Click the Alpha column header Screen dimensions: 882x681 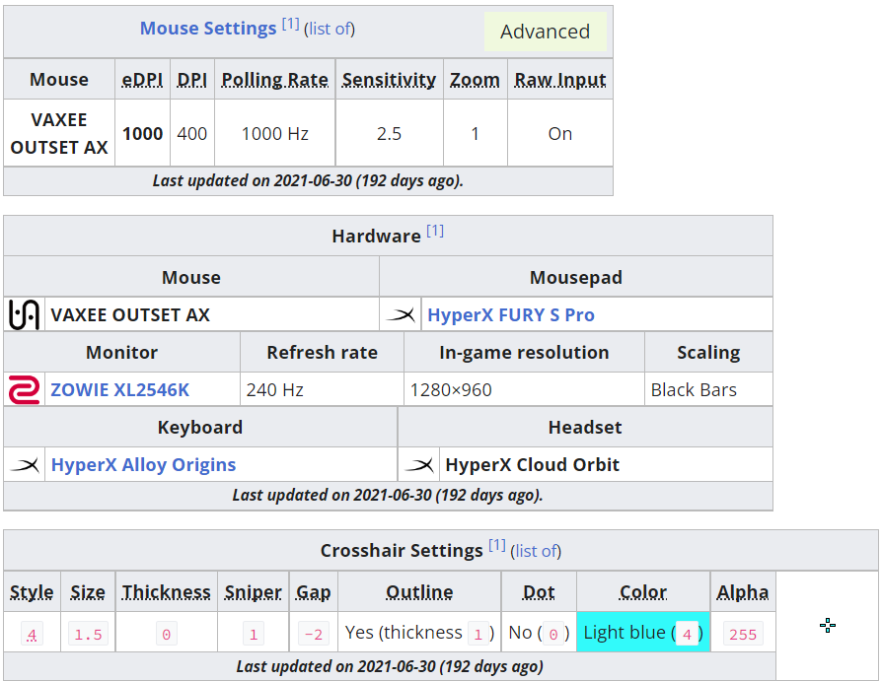coord(743,592)
